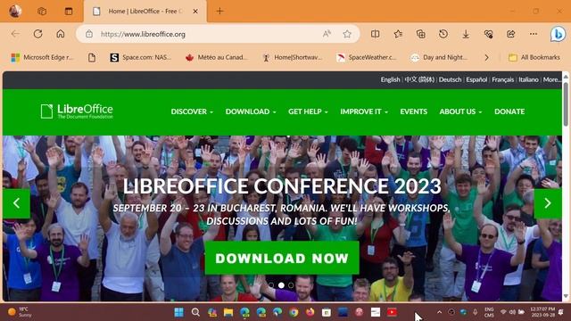This screenshot has height=321, width=571.
Task: Open the Favorites list icon
Action: click(x=398, y=34)
